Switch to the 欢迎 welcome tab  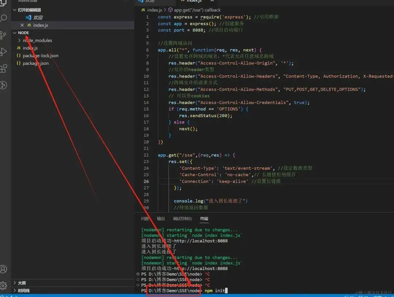tap(38, 17)
